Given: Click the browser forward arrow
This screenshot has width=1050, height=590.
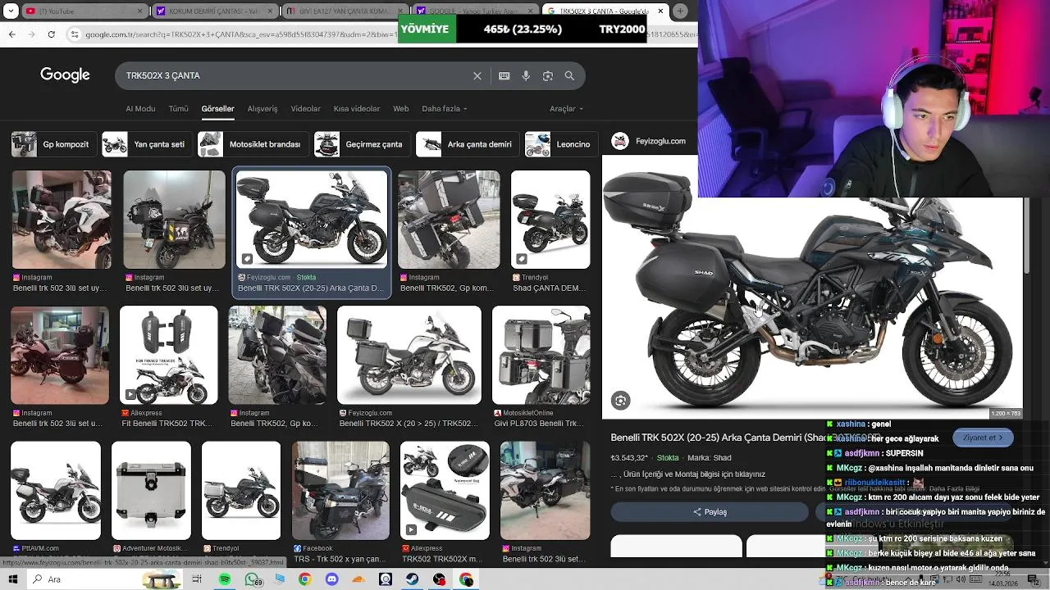Looking at the screenshot, I should 31,34.
